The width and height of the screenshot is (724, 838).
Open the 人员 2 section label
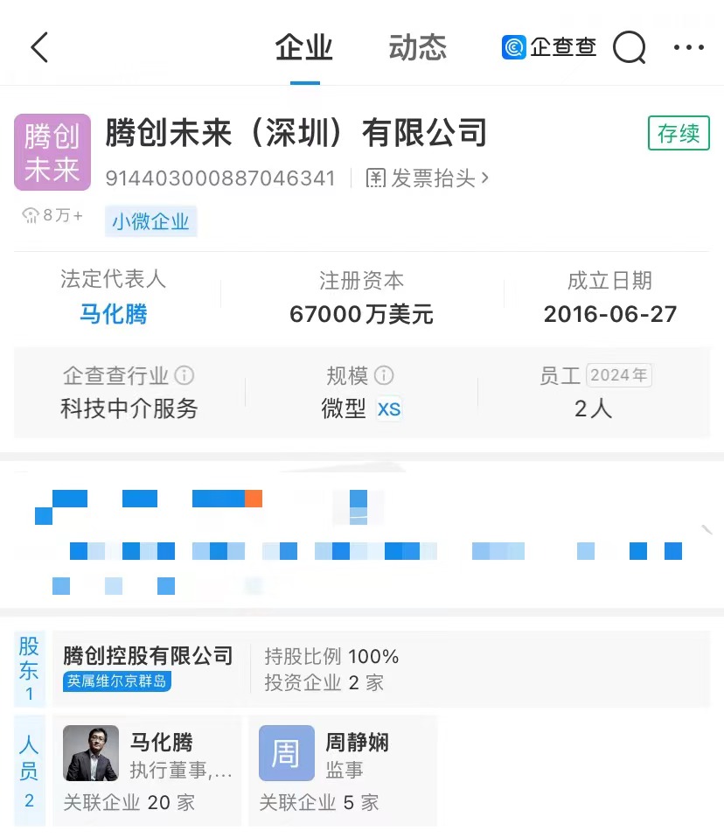(x=30, y=772)
